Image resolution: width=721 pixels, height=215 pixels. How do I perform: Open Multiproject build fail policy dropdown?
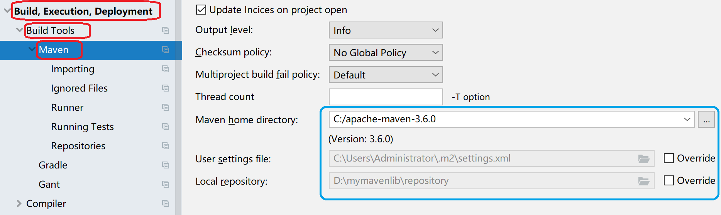386,75
